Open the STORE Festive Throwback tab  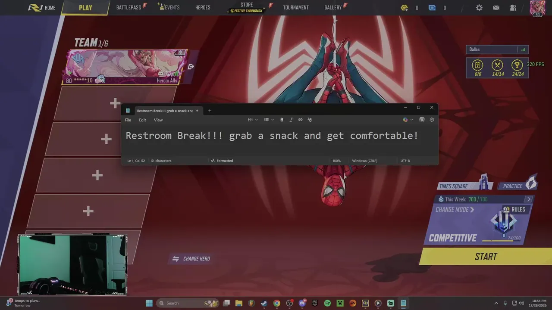(x=247, y=7)
